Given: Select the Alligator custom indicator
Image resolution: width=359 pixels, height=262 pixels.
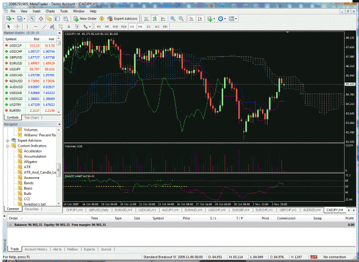Looking at the screenshot, I should coord(30,162).
